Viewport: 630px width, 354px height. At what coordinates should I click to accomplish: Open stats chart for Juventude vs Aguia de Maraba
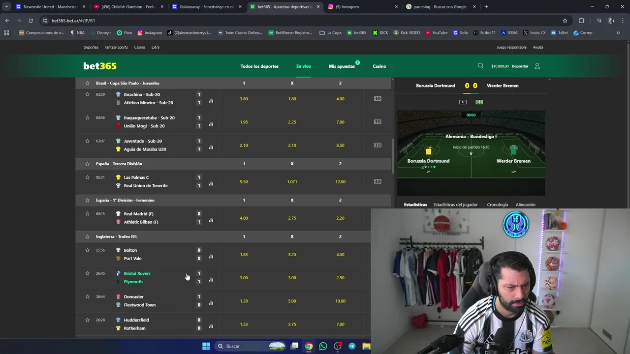[x=211, y=147]
